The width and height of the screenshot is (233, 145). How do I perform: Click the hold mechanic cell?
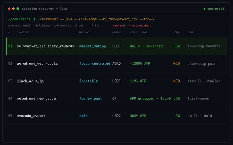(x=84, y=116)
